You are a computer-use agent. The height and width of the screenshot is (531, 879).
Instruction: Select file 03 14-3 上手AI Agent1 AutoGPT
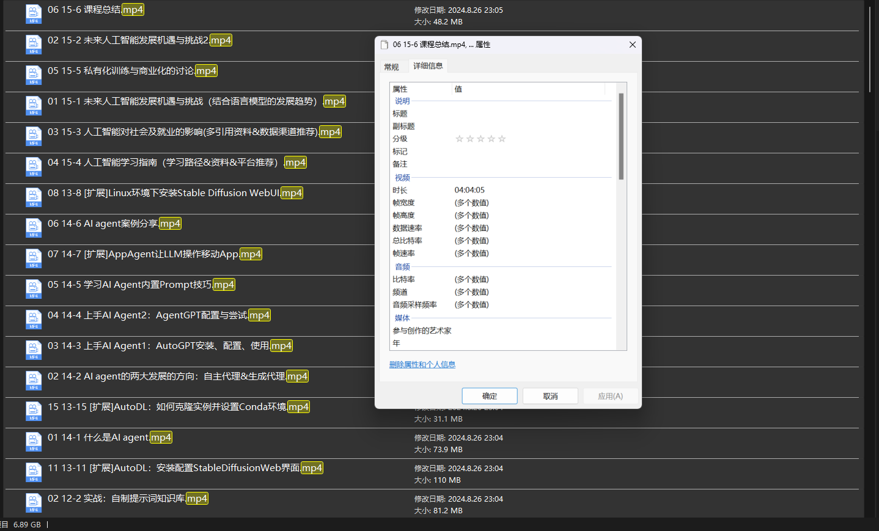pyautogui.click(x=170, y=346)
